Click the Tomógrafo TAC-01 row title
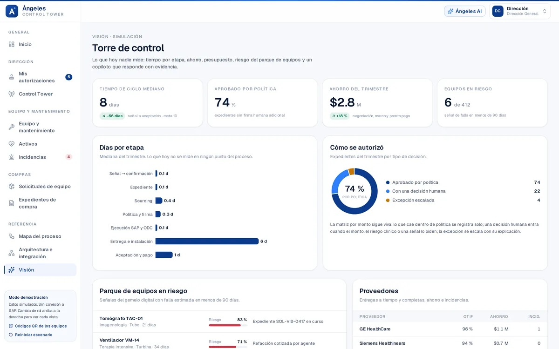The height and width of the screenshot is (349, 559). [x=121, y=318]
